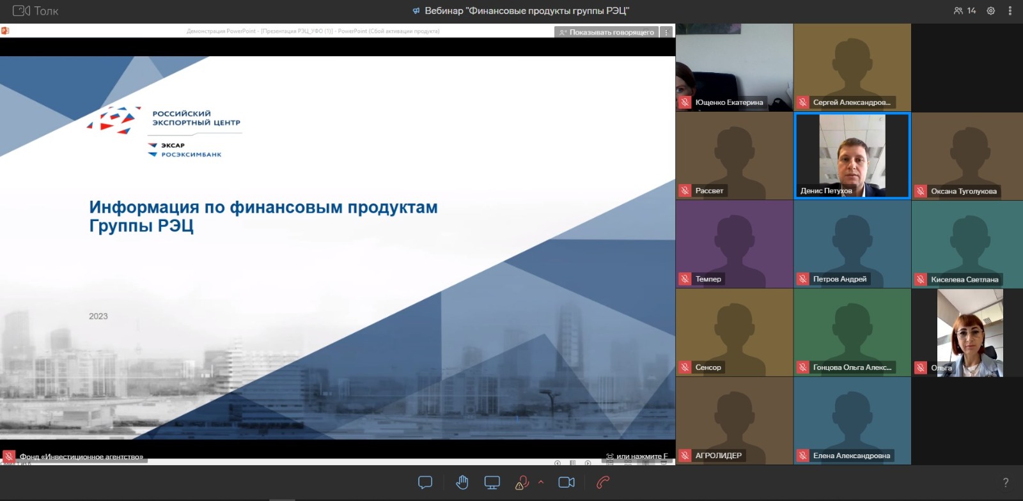
Task: Click the slide title Информация по финансовым продуктам
Action: (x=263, y=216)
